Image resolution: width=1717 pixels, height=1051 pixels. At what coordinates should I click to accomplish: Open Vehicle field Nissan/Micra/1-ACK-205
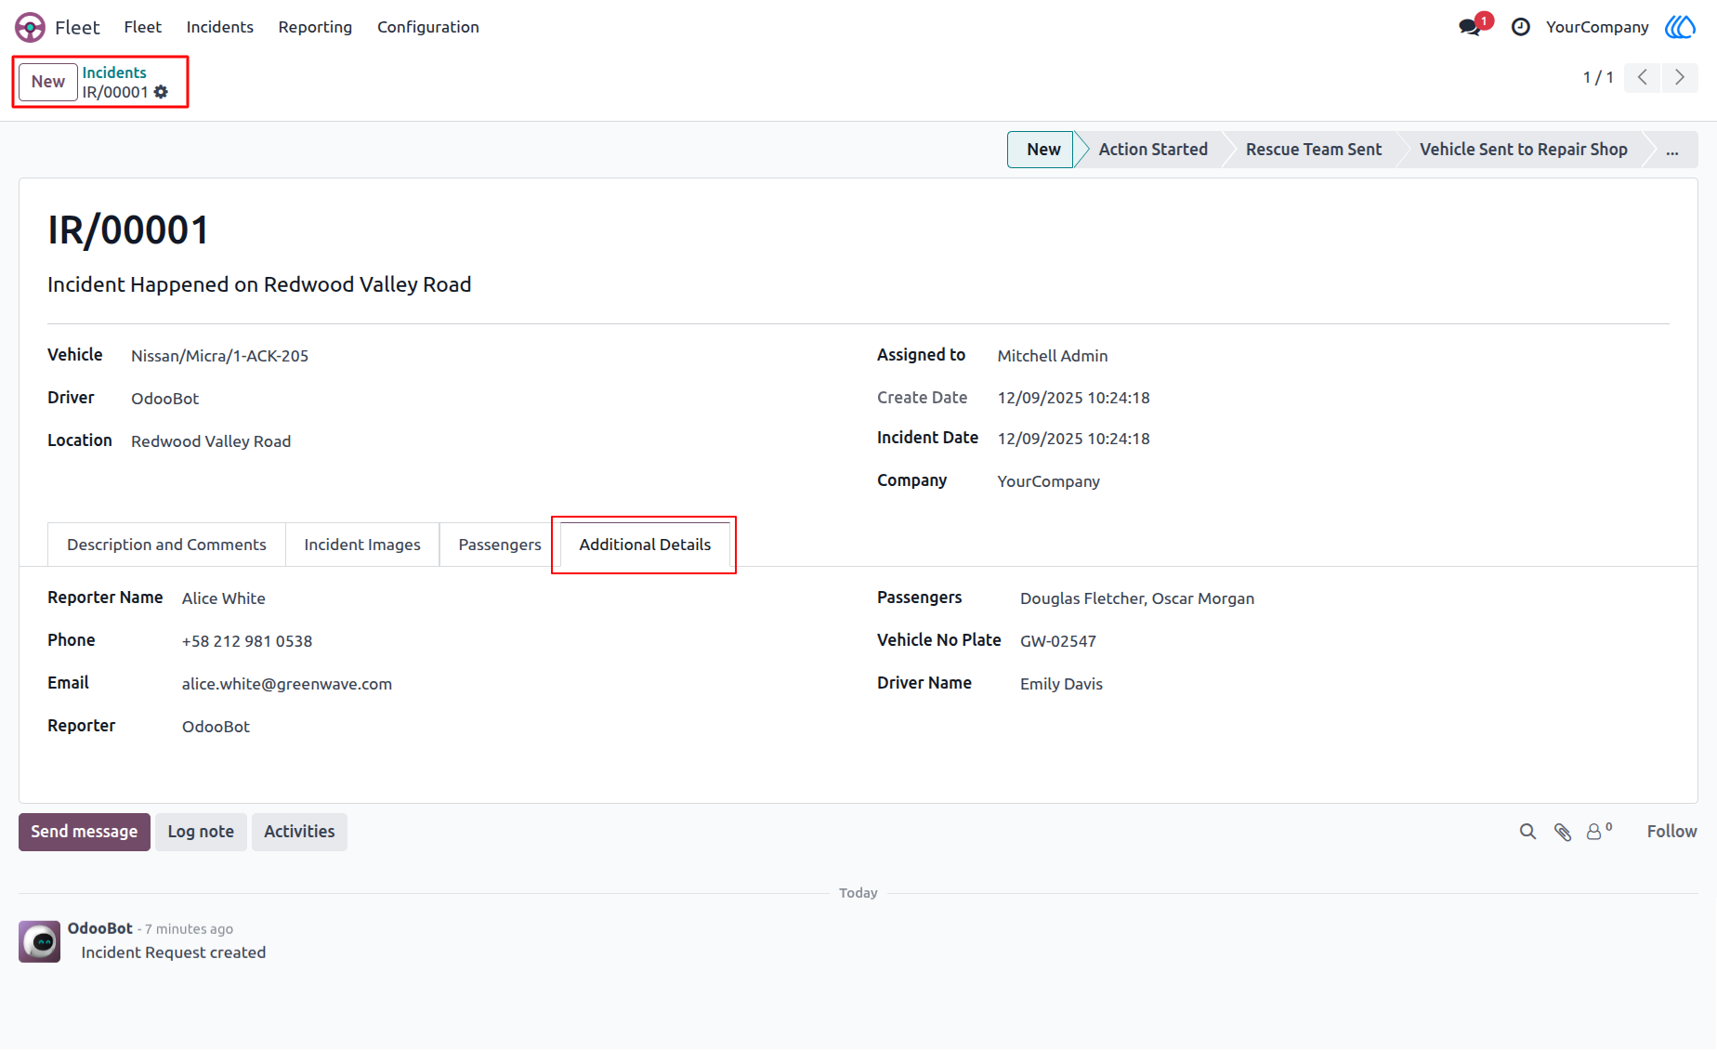pyautogui.click(x=219, y=356)
